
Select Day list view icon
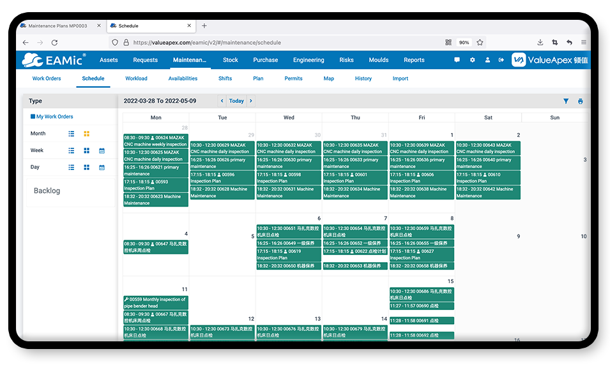pos(71,167)
